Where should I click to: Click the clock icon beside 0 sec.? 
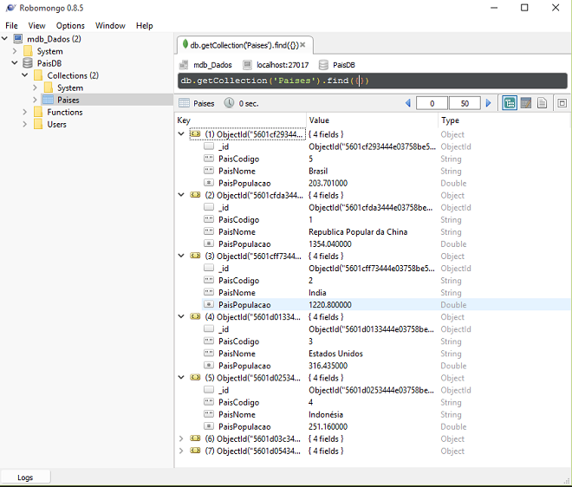(229, 103)
